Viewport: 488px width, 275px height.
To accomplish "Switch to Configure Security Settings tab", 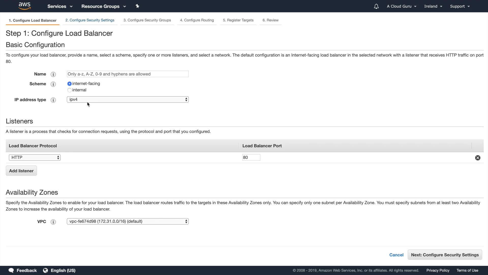I will (90, 20).
